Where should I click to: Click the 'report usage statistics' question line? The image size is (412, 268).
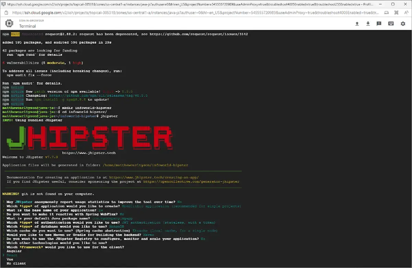[92, 202]
